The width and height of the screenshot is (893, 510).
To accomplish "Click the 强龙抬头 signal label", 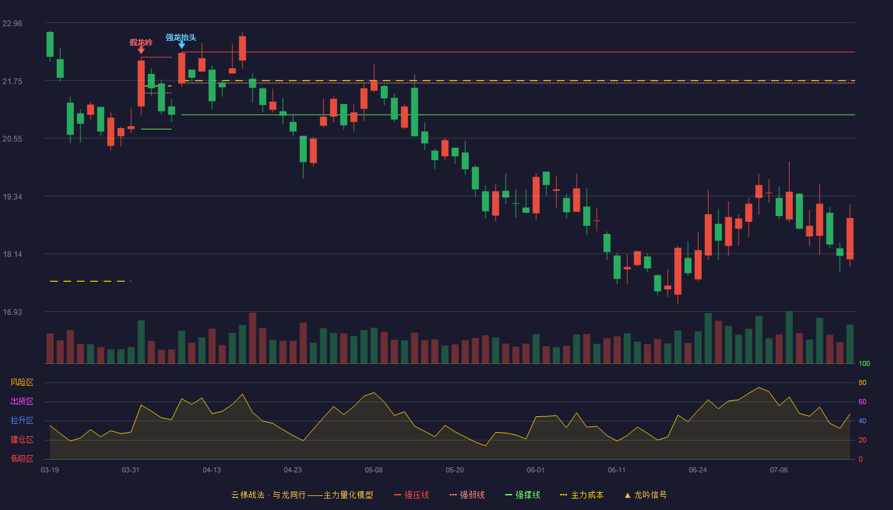I will pyautogui.click(x=181, y=37).
